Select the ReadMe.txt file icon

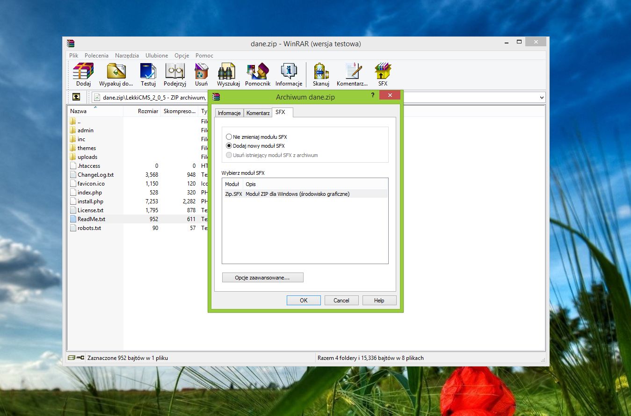pos(73,219)
